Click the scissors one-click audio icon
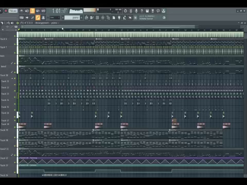The height and width of the screenshot is (185, 247). click(x=131, y=11)
